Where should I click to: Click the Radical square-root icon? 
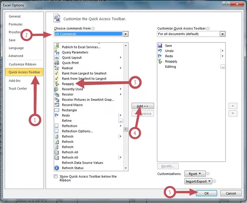coord(57,68)
